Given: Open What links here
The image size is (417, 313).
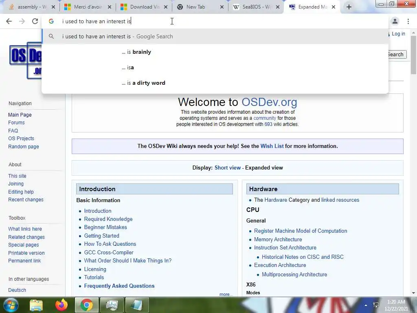Looking at the screenshot, I should [25, 229].
